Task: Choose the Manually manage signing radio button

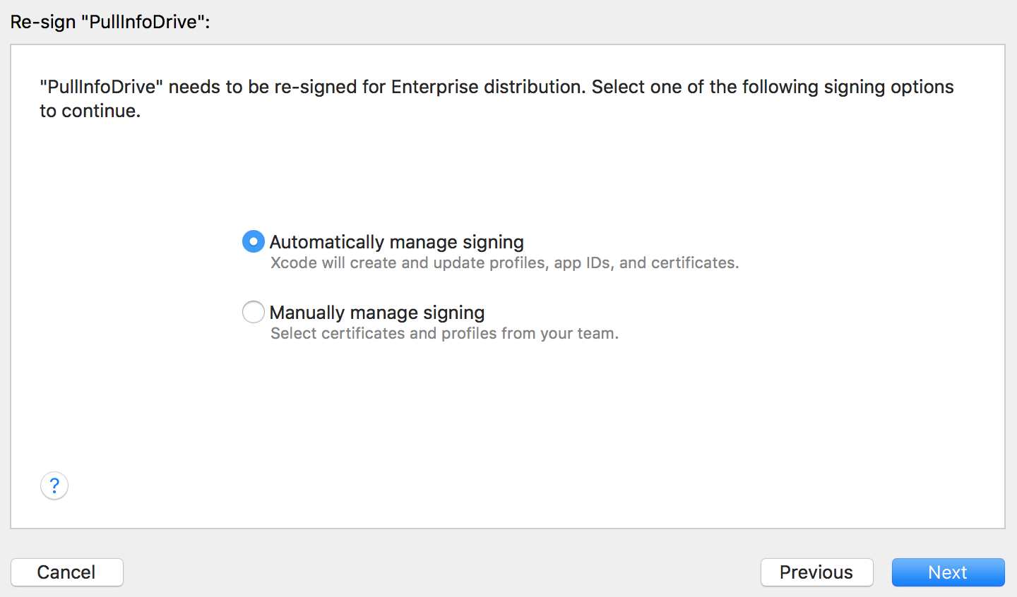Action: click(254, 312)
